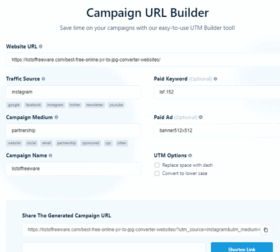Click the info icon next to Traffic Source
This screenshot has width=280, height=252.
click(x=44, y=79)
